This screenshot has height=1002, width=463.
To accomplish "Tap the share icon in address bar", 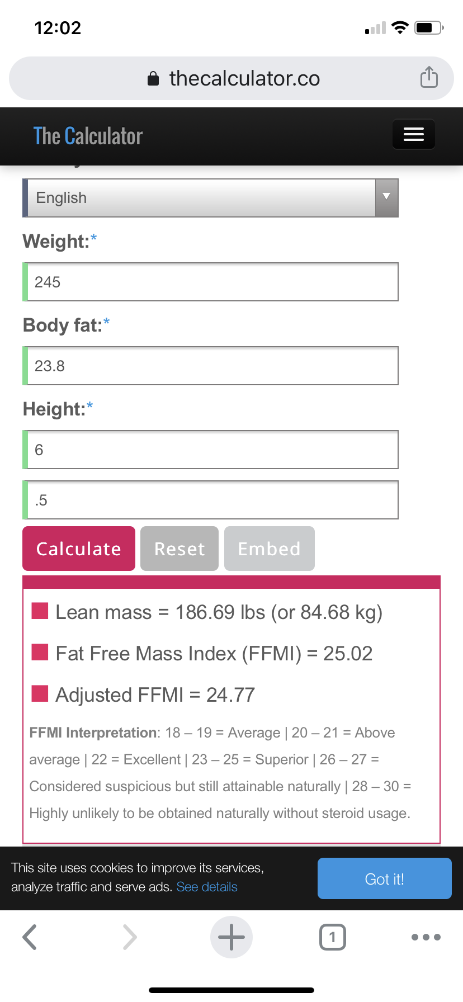I will [429, 77].
